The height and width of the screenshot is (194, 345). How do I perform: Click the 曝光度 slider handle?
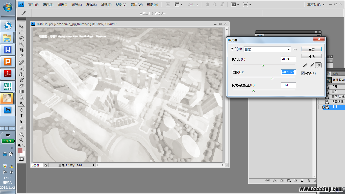[263, 65]
